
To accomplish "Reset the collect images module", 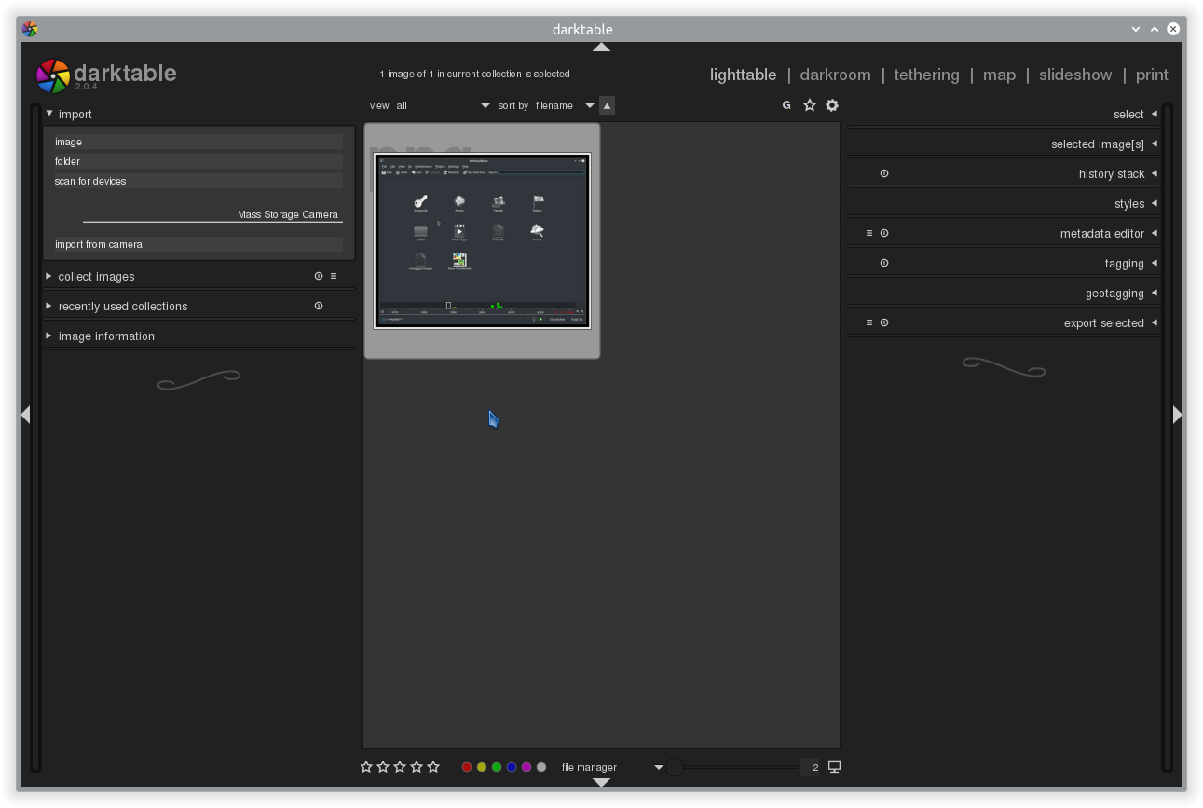I will [x=319, y=276].
